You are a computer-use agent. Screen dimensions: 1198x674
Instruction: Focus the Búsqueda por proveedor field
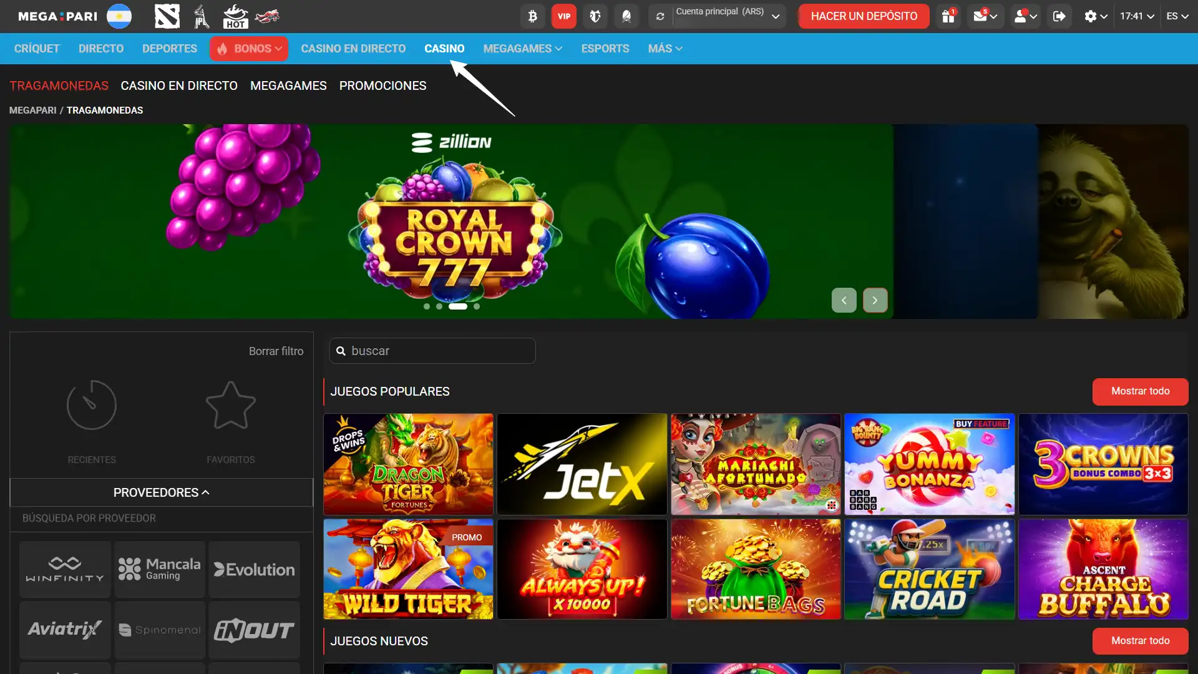click(162, 519)
